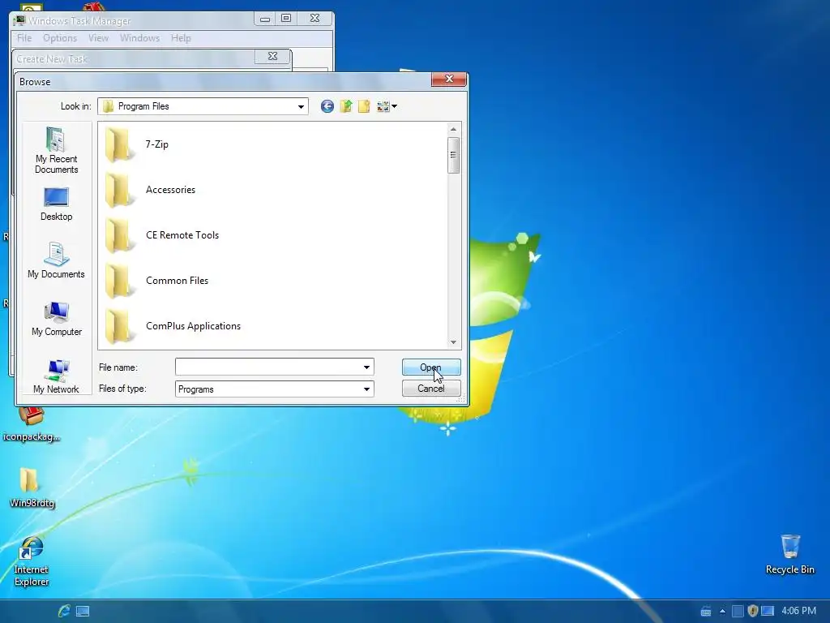
Task: Click the 4:06 PM taskbar clock
Action: pos(798,611)
